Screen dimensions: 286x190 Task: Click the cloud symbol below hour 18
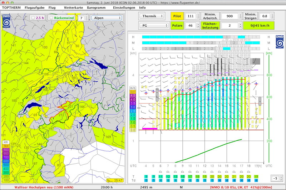tap(249, 172)
